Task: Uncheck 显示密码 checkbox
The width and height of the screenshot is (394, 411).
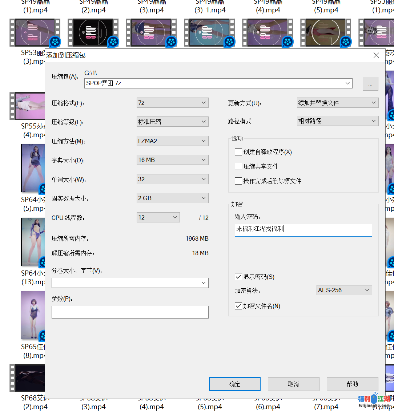Action: [238, 277]
